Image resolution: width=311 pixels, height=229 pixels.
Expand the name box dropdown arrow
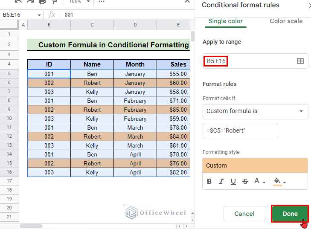click(x=39, y=15)
